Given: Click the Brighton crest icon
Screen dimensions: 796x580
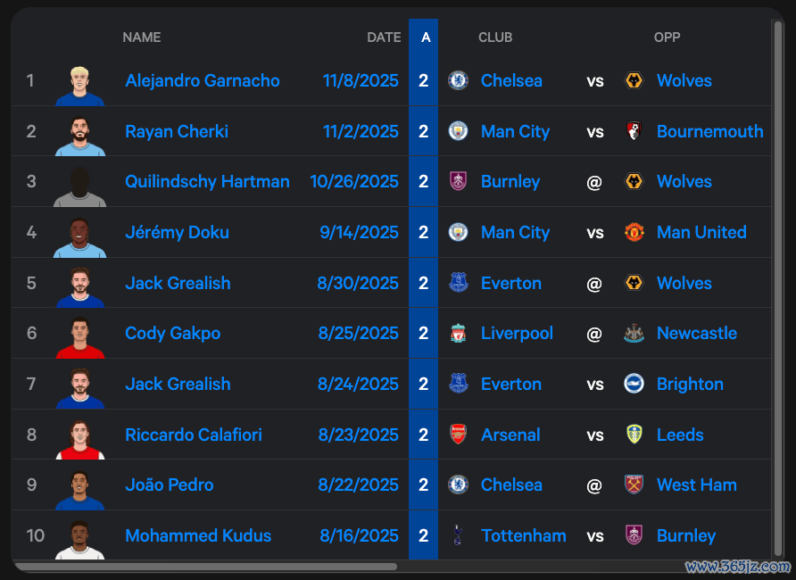Looking at the screenshot, I should [x=634, y=385].
